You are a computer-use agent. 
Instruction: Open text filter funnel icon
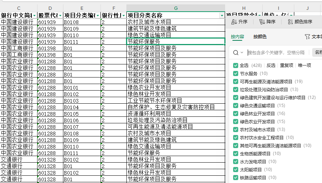(x=307, y=37)
